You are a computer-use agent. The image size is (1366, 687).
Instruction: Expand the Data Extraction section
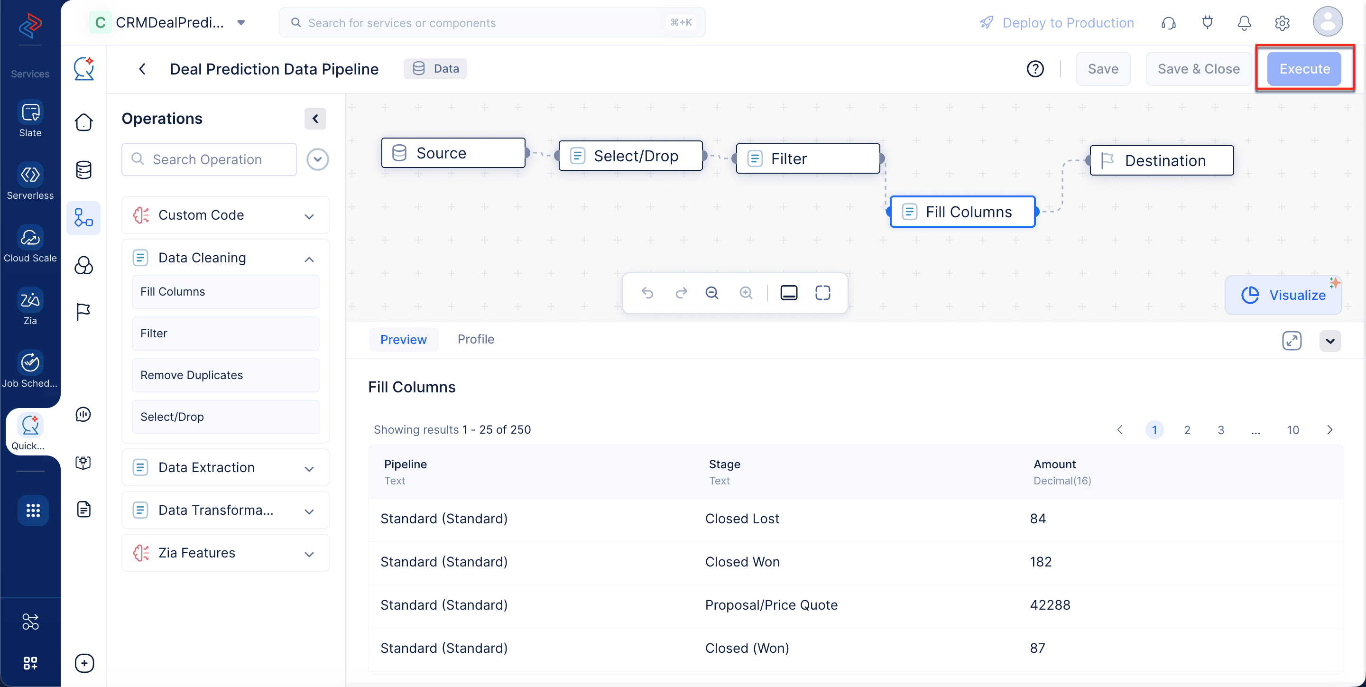click(225, 467)
